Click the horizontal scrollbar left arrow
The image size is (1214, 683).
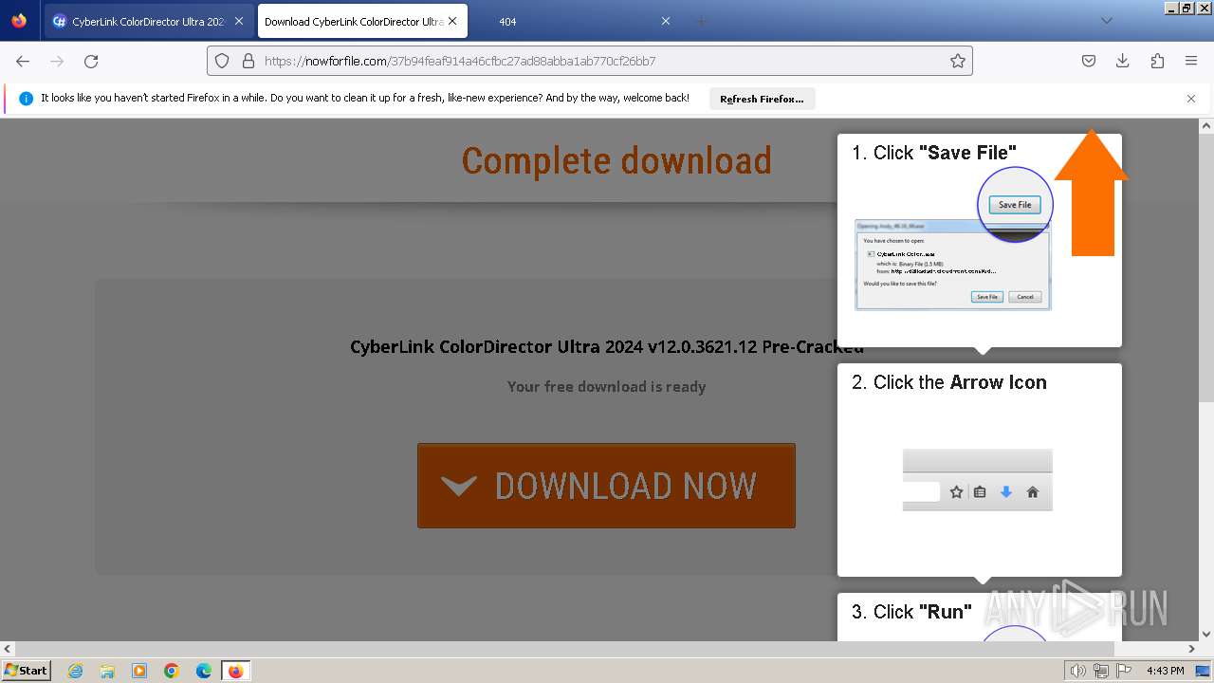[x=8, y=649]
